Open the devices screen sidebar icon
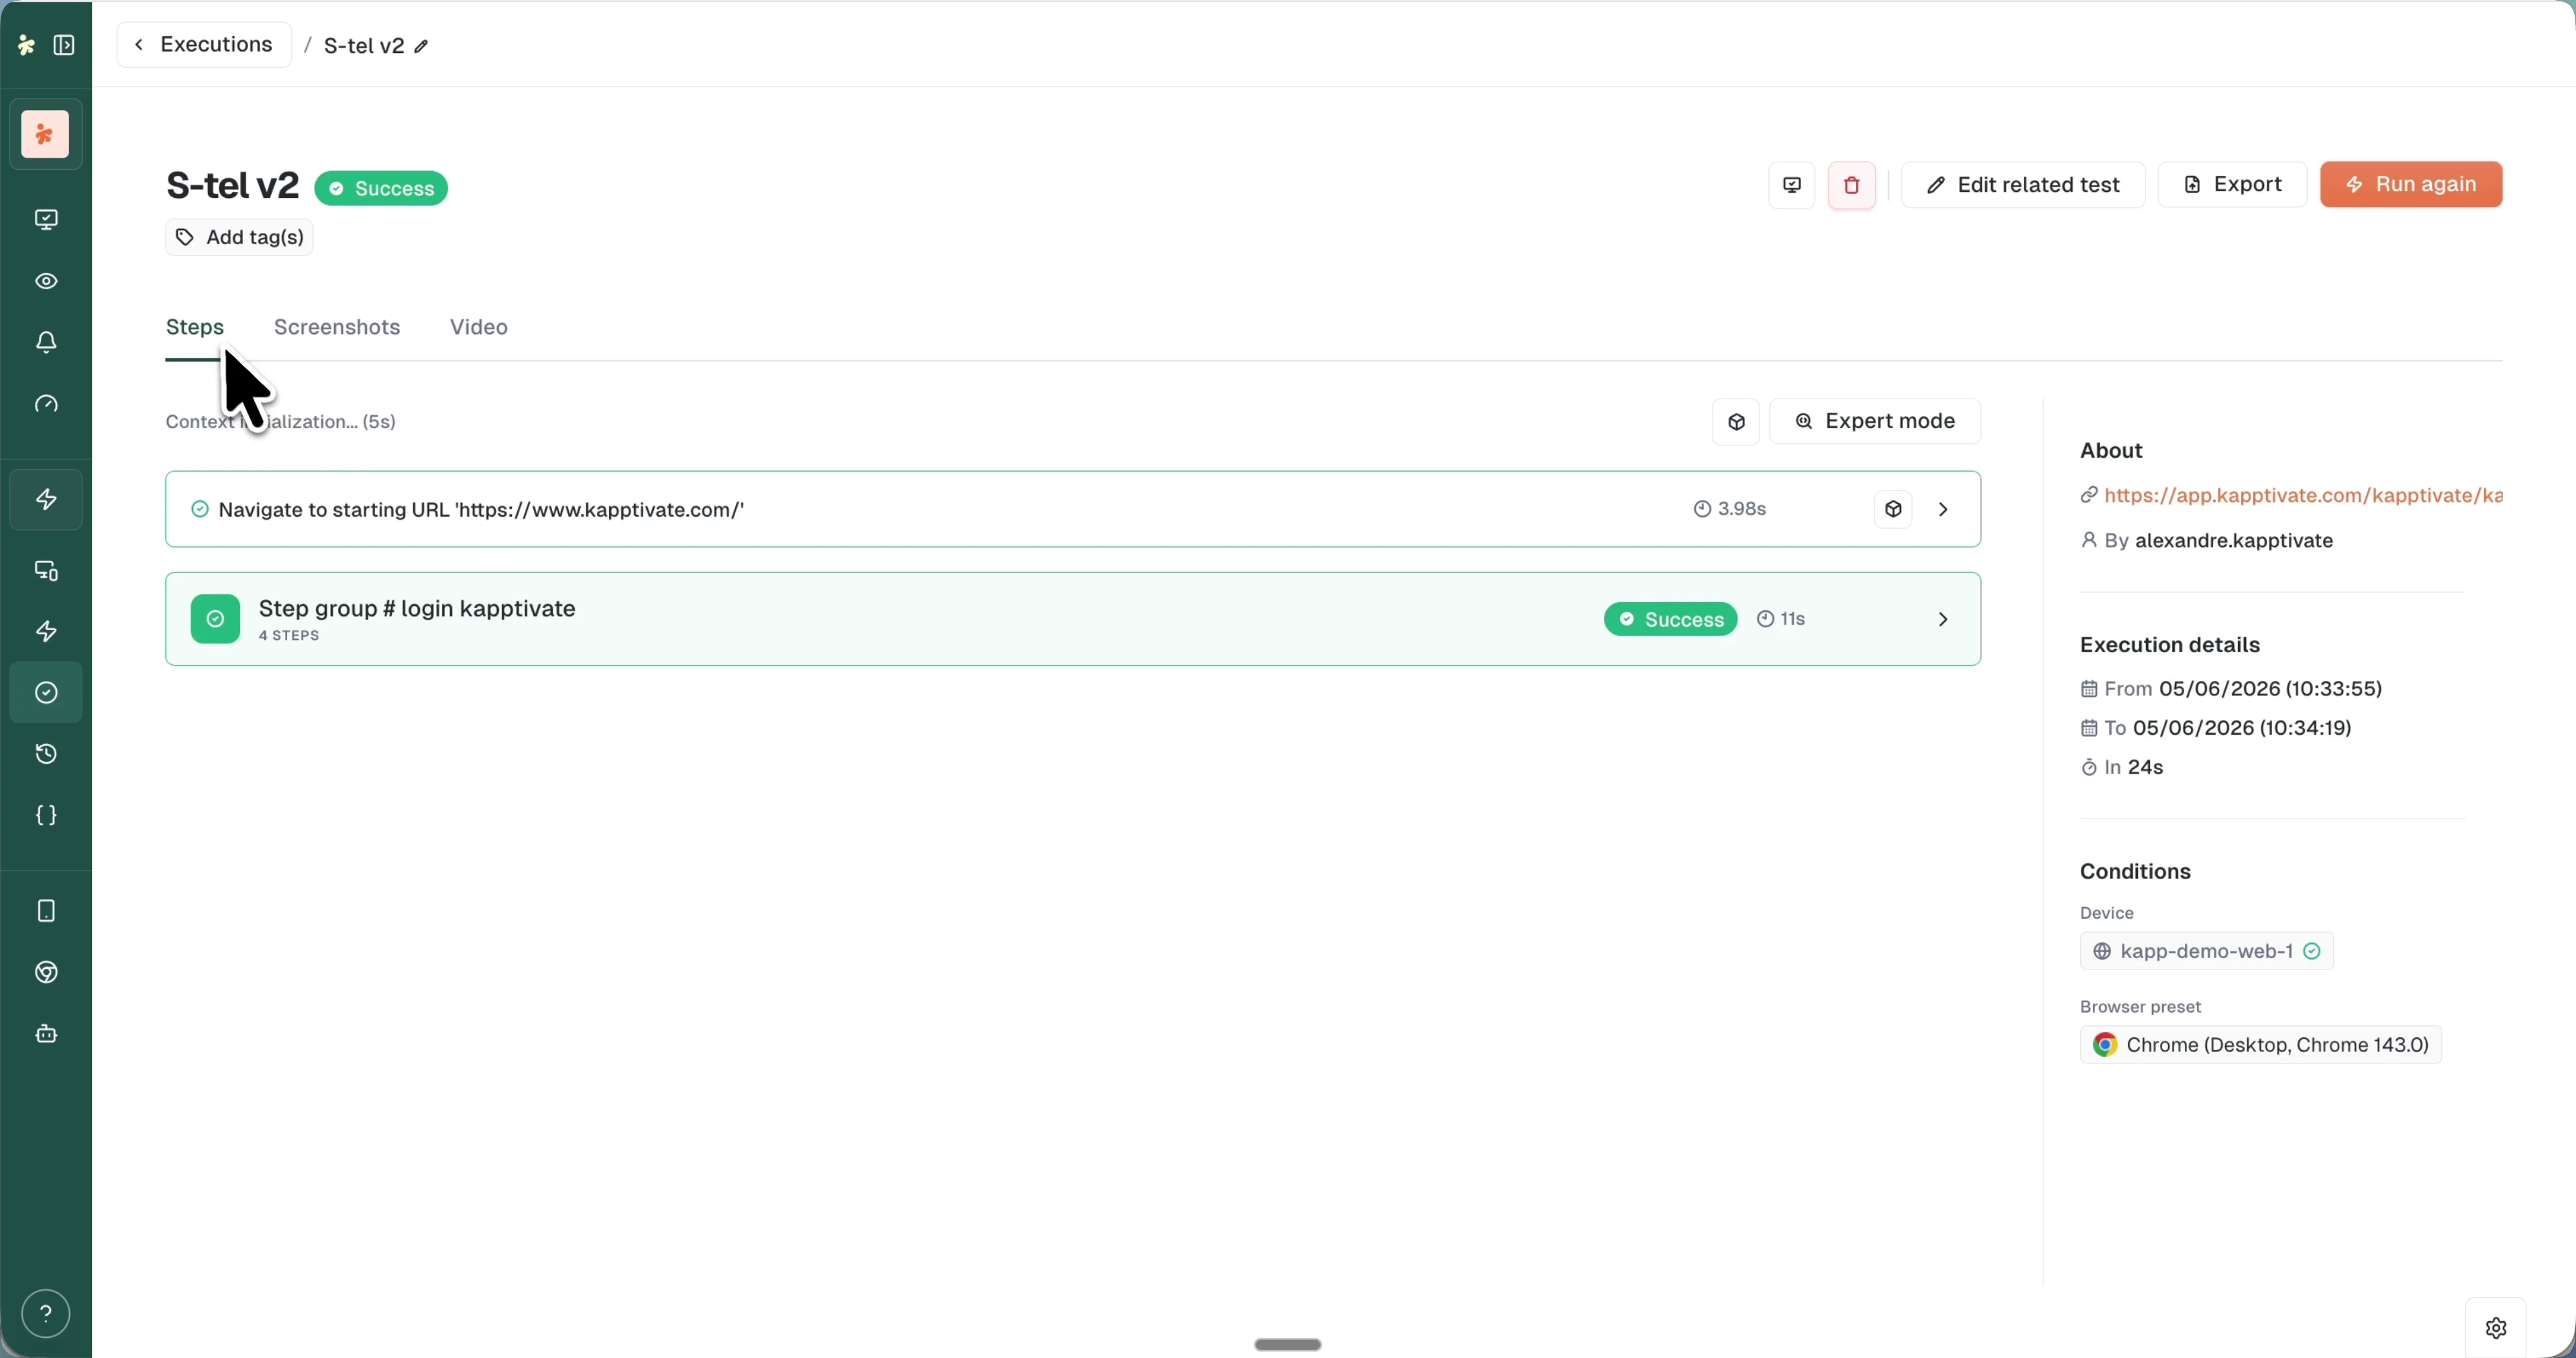Image resolution: width=2576 pixels, height=1358 pixels. [x=46, y=571]
